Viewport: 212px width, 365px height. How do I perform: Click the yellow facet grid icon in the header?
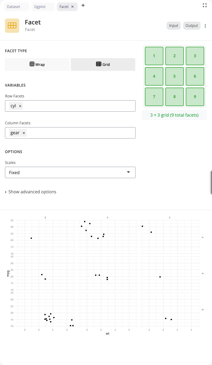12,25
